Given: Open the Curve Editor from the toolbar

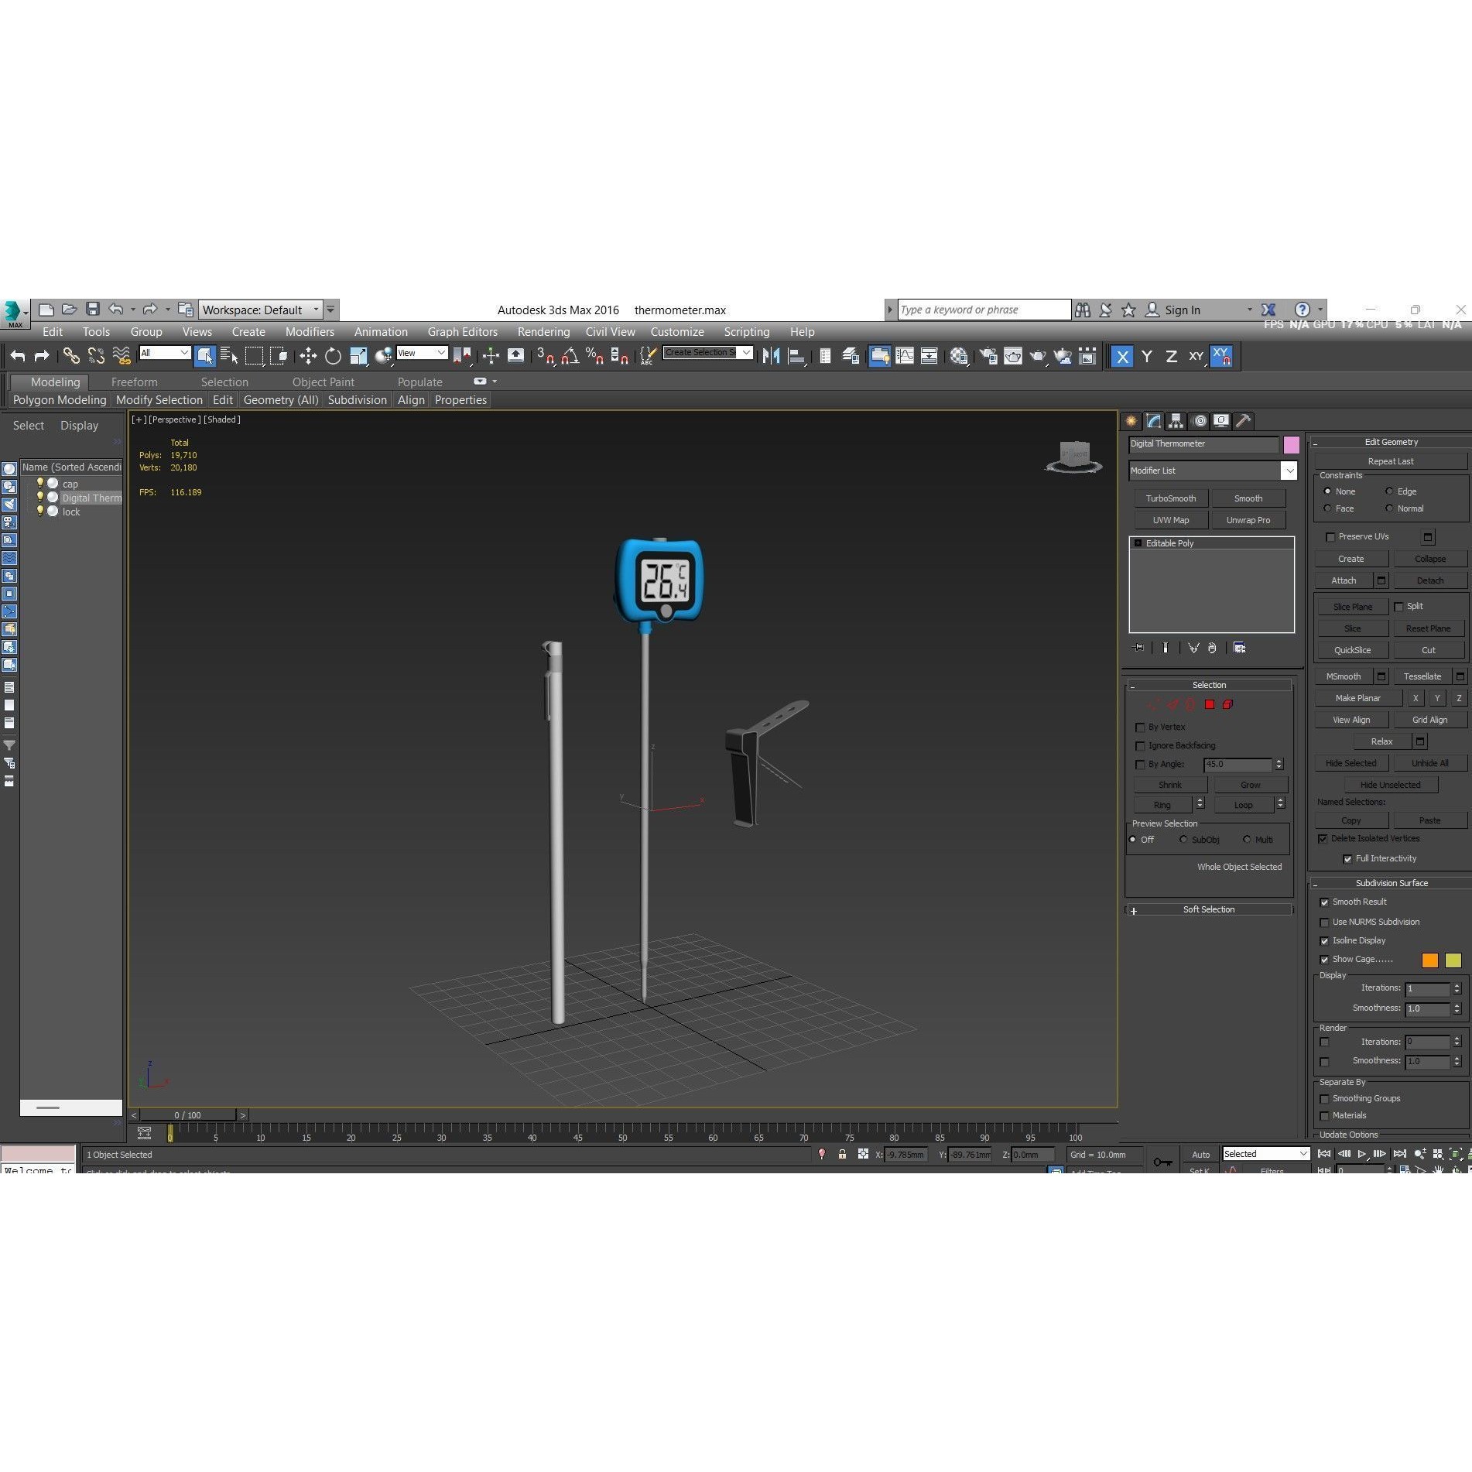Looking at the screenshot, I should point(905,356).
